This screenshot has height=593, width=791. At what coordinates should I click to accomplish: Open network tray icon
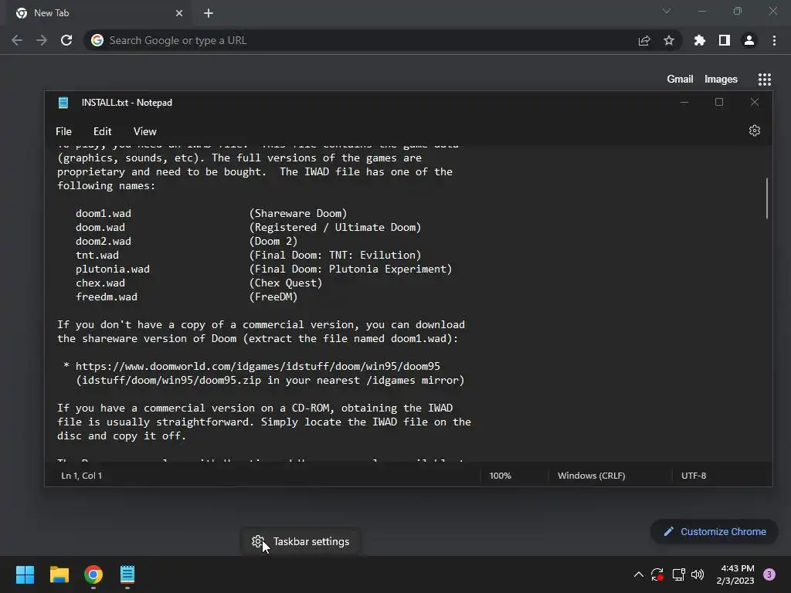(x=678, y=574)
